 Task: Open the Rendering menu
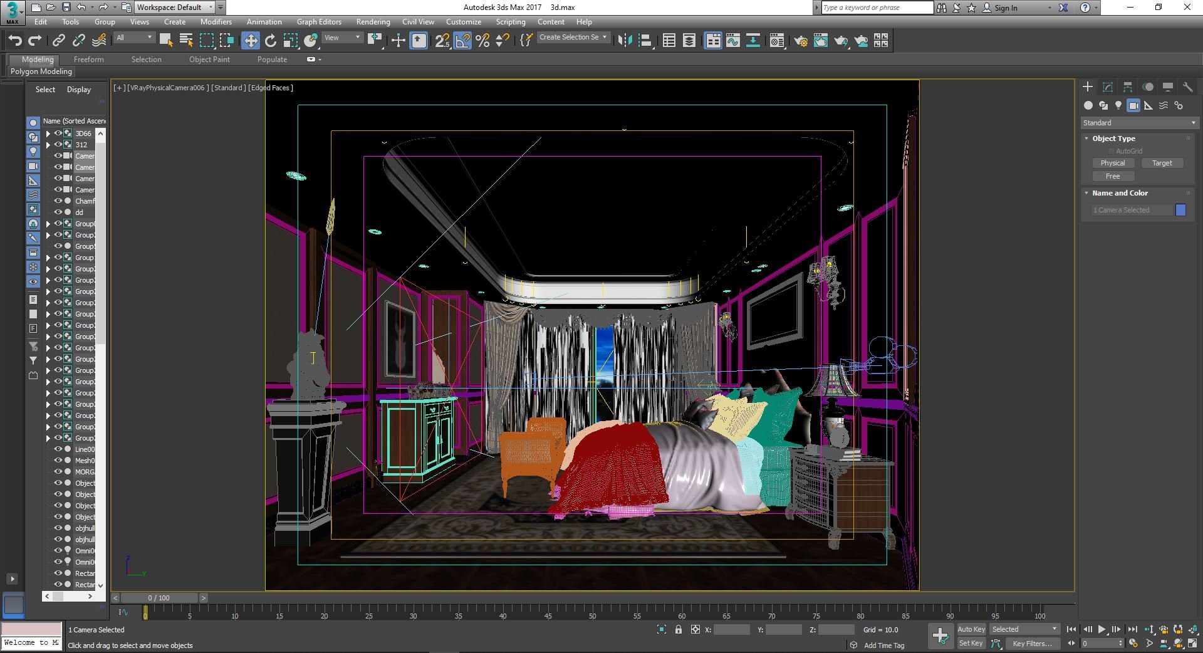pos(373,22)
